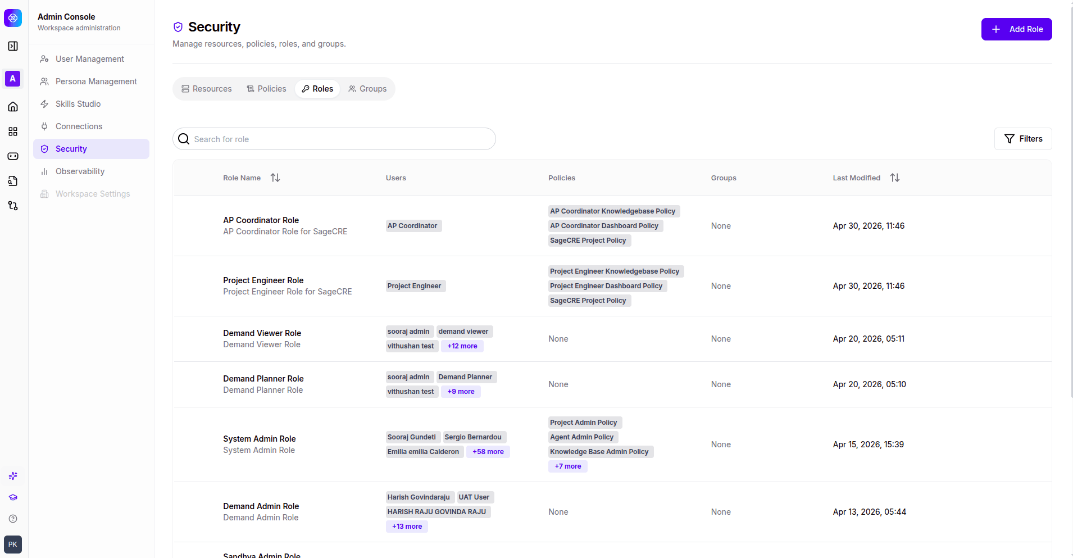The height and width of the screenshot is (558, 1073).
Task: Click the Sooraj Gundeti user tag
Action: point(413,437)
